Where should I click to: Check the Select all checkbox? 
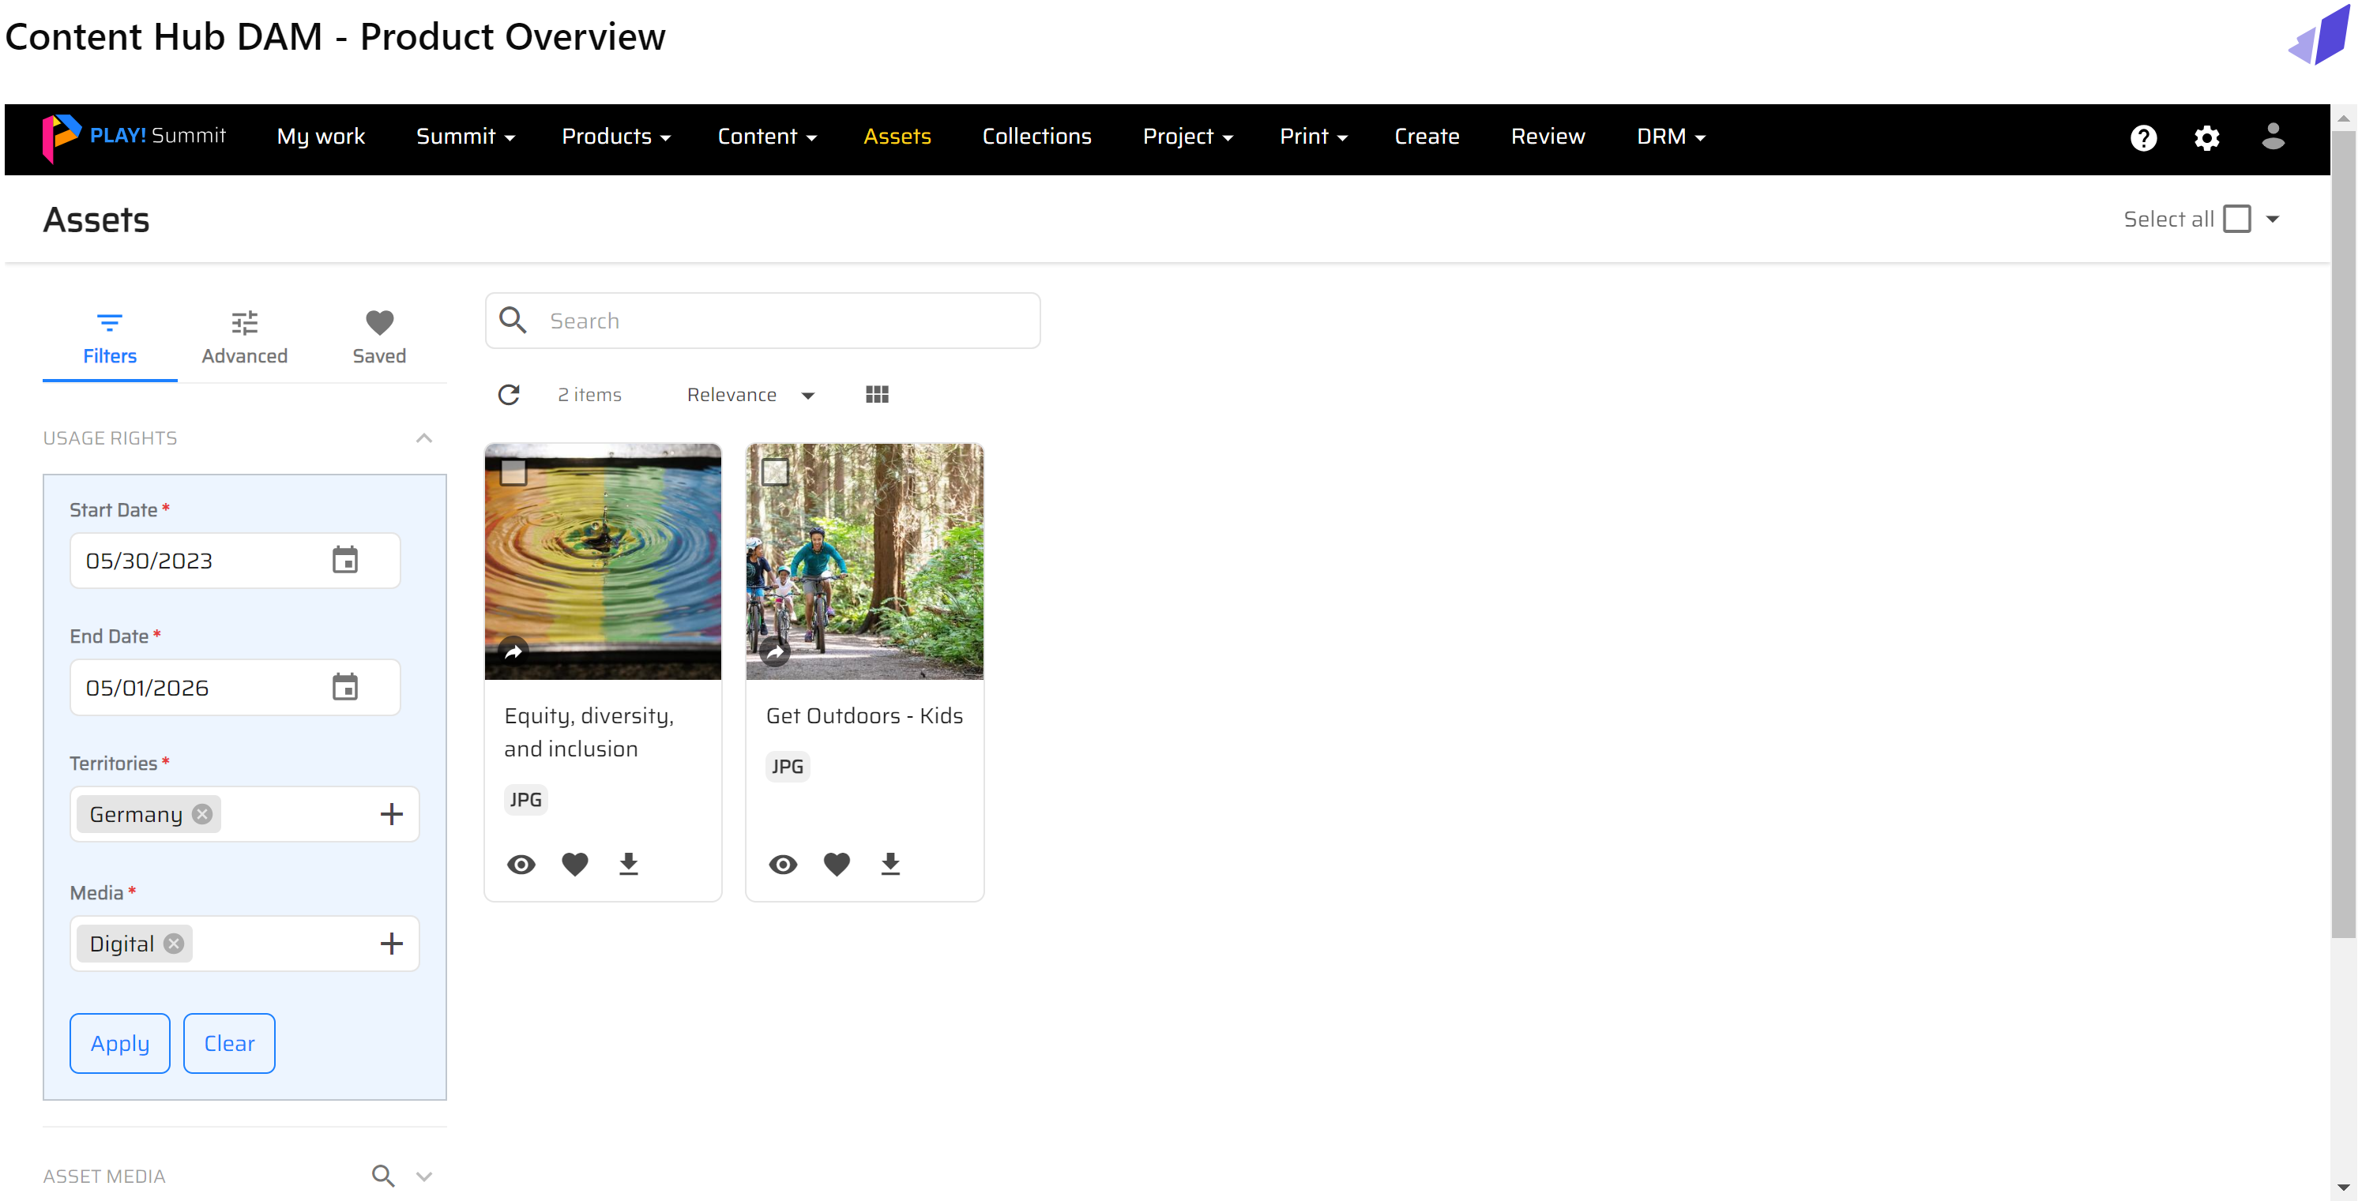[2236, 219]
